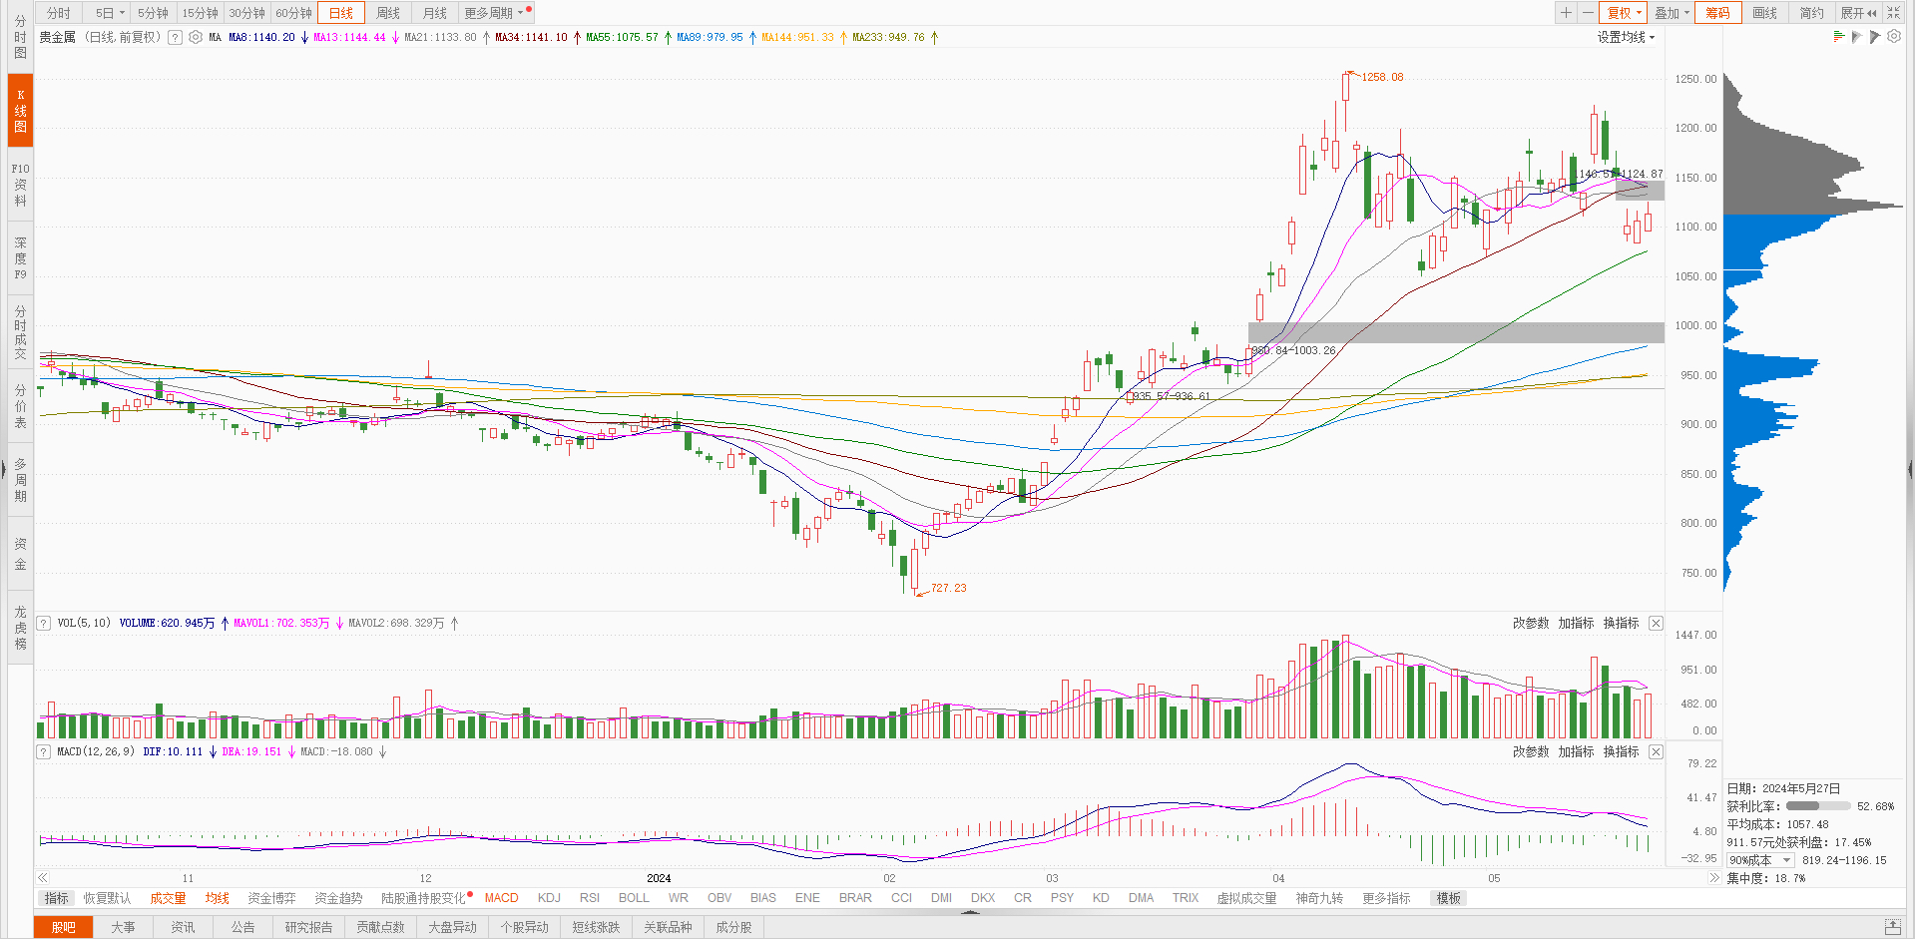This screenshot has height=939, width=1915.
Task: Click the right edge panel collapse arrow
Action: click(x=1911, y=468)
